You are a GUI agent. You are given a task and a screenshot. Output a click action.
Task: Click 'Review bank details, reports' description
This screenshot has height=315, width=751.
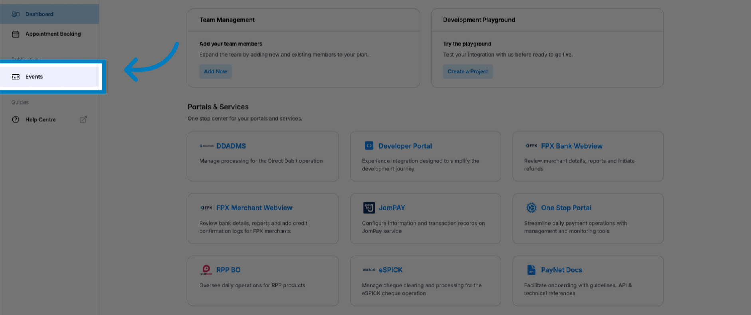coord(253,227)
